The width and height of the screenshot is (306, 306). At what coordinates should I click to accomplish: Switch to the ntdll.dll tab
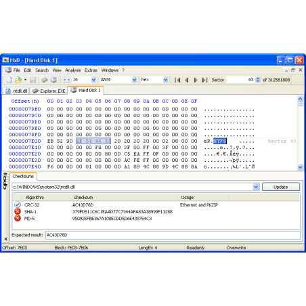[16, 91]
